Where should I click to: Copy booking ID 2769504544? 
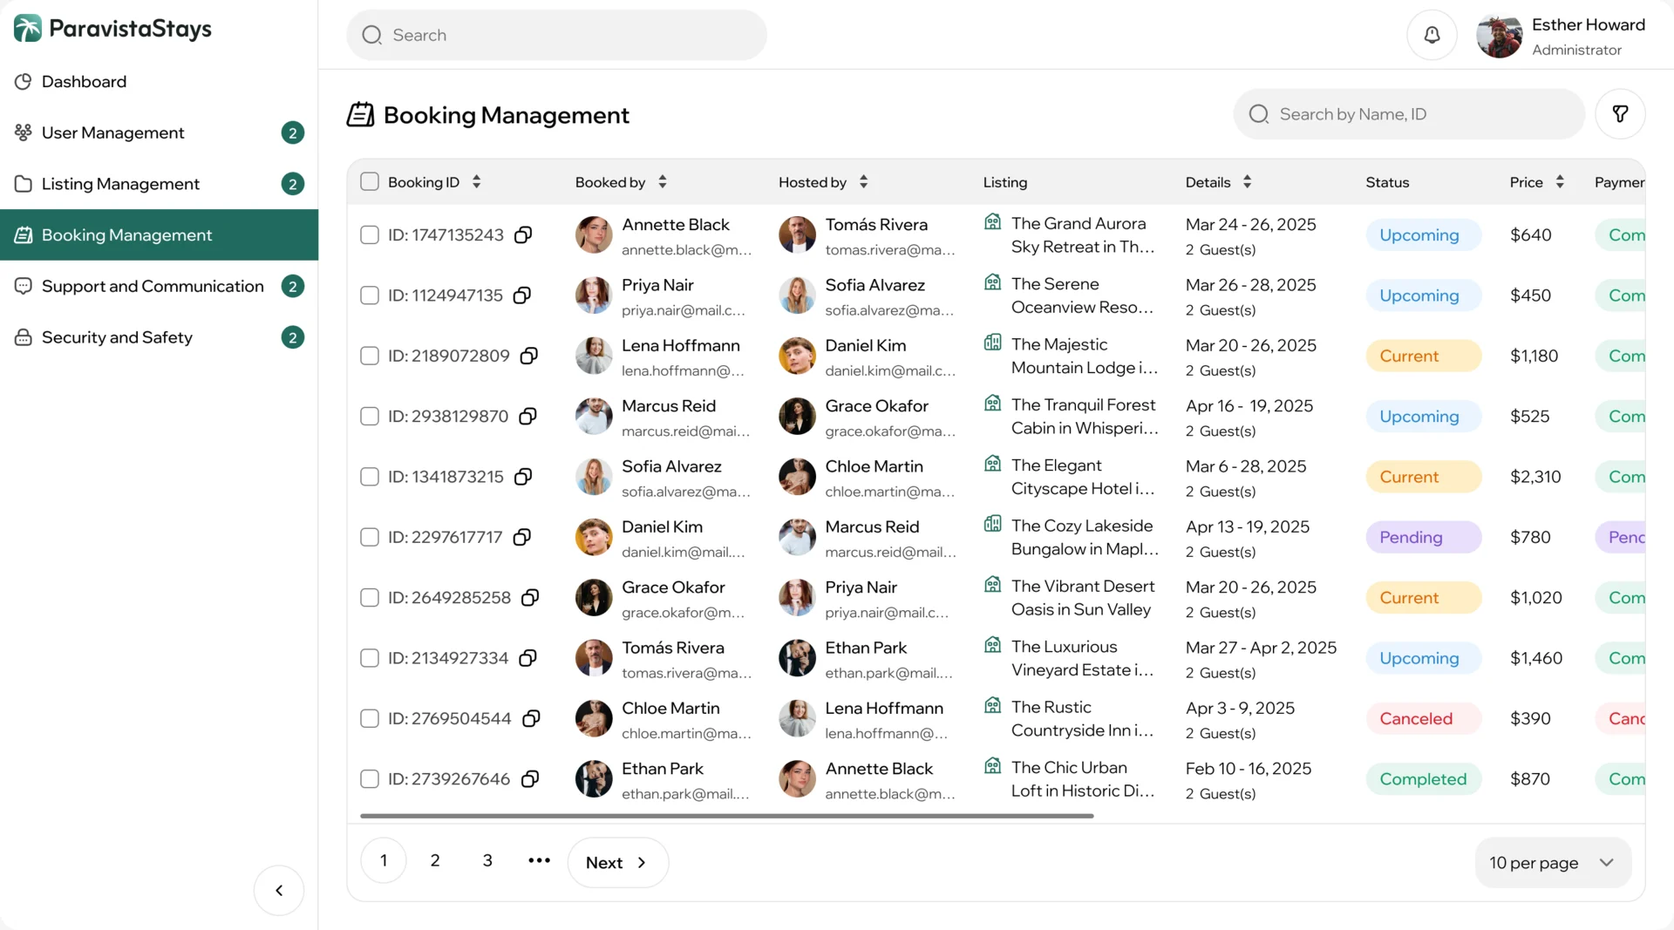pyautogui.click(x=531, y=718)
